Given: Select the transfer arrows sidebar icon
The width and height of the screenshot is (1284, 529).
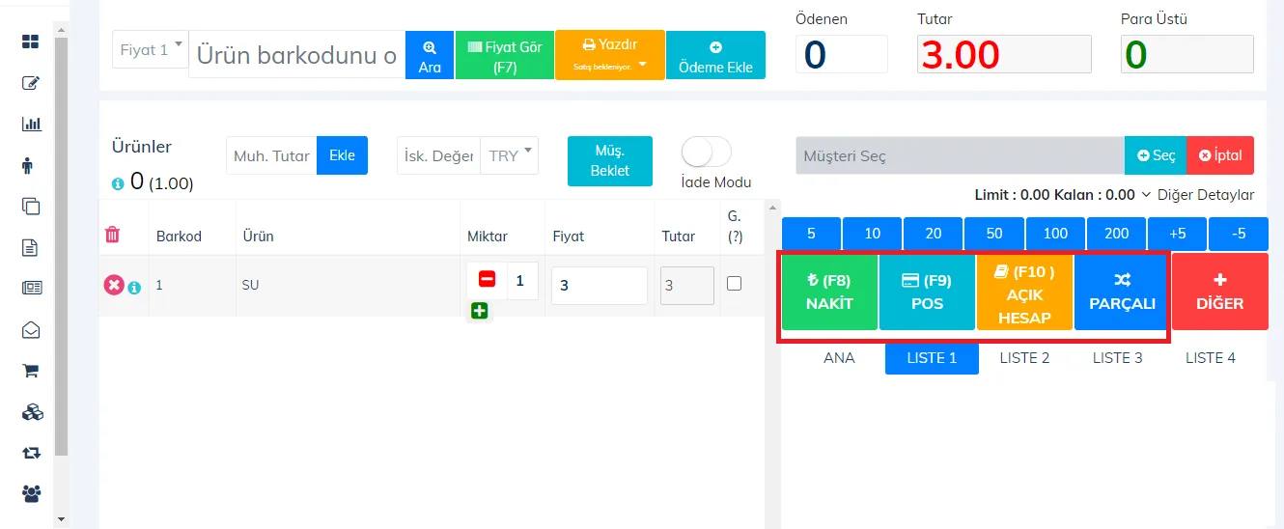Looking at the screenshot, I should click(32, 452).
